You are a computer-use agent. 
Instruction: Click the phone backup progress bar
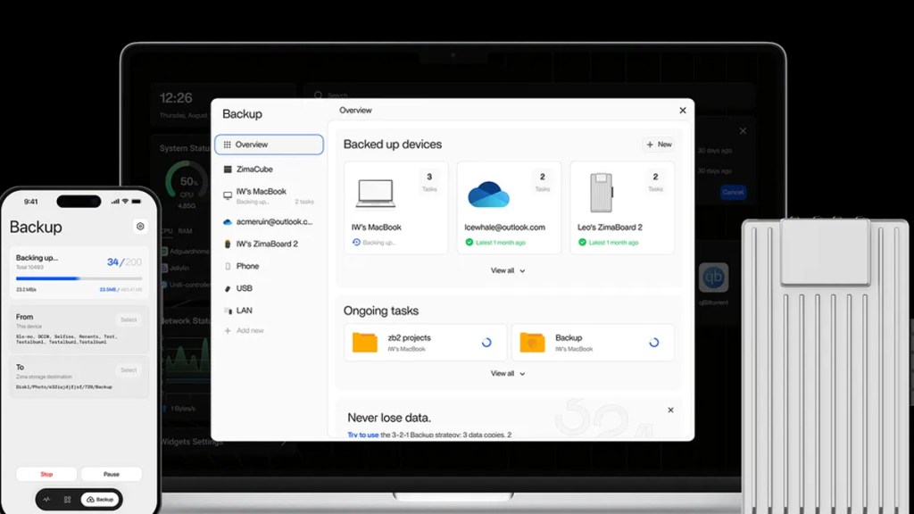click(79, 278)
